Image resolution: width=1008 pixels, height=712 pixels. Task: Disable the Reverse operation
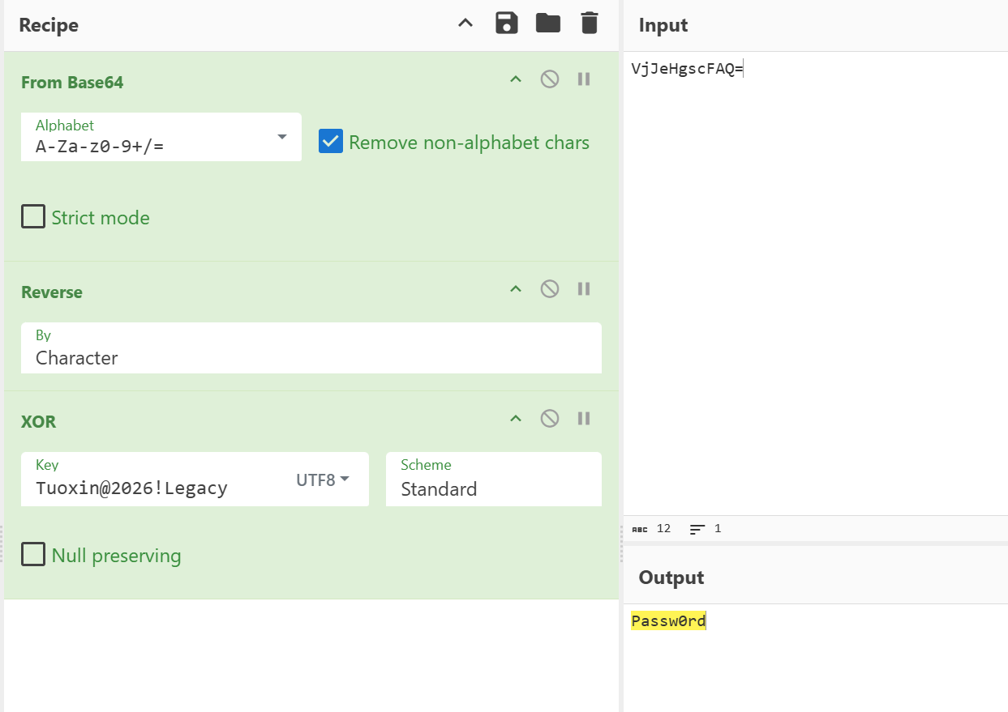point(550,289)
